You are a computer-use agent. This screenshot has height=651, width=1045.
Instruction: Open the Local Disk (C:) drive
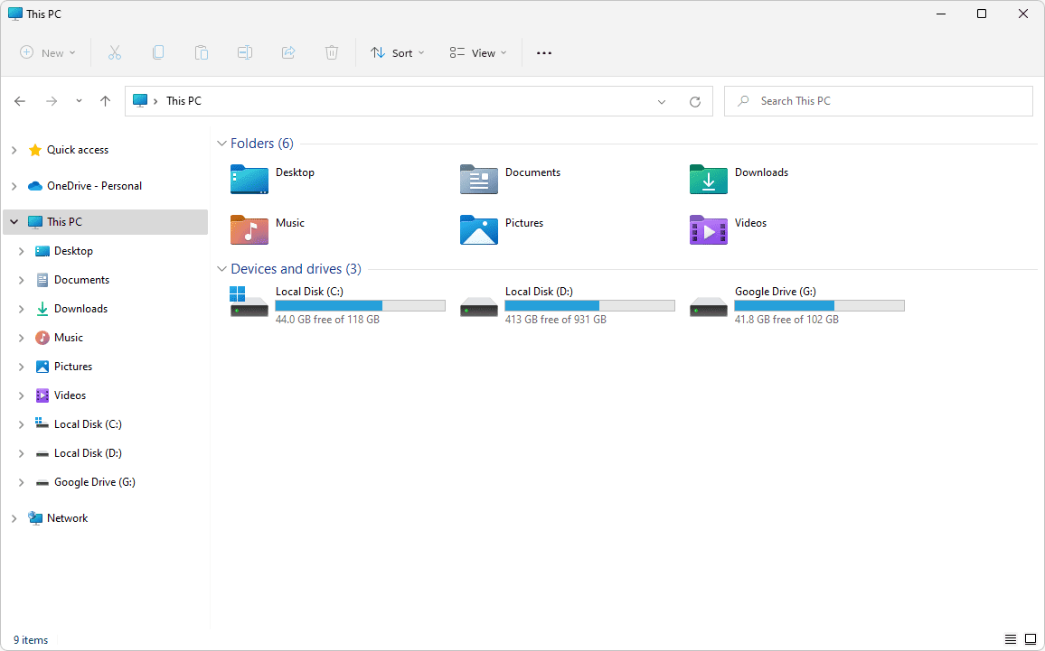[x=249, y=302]
